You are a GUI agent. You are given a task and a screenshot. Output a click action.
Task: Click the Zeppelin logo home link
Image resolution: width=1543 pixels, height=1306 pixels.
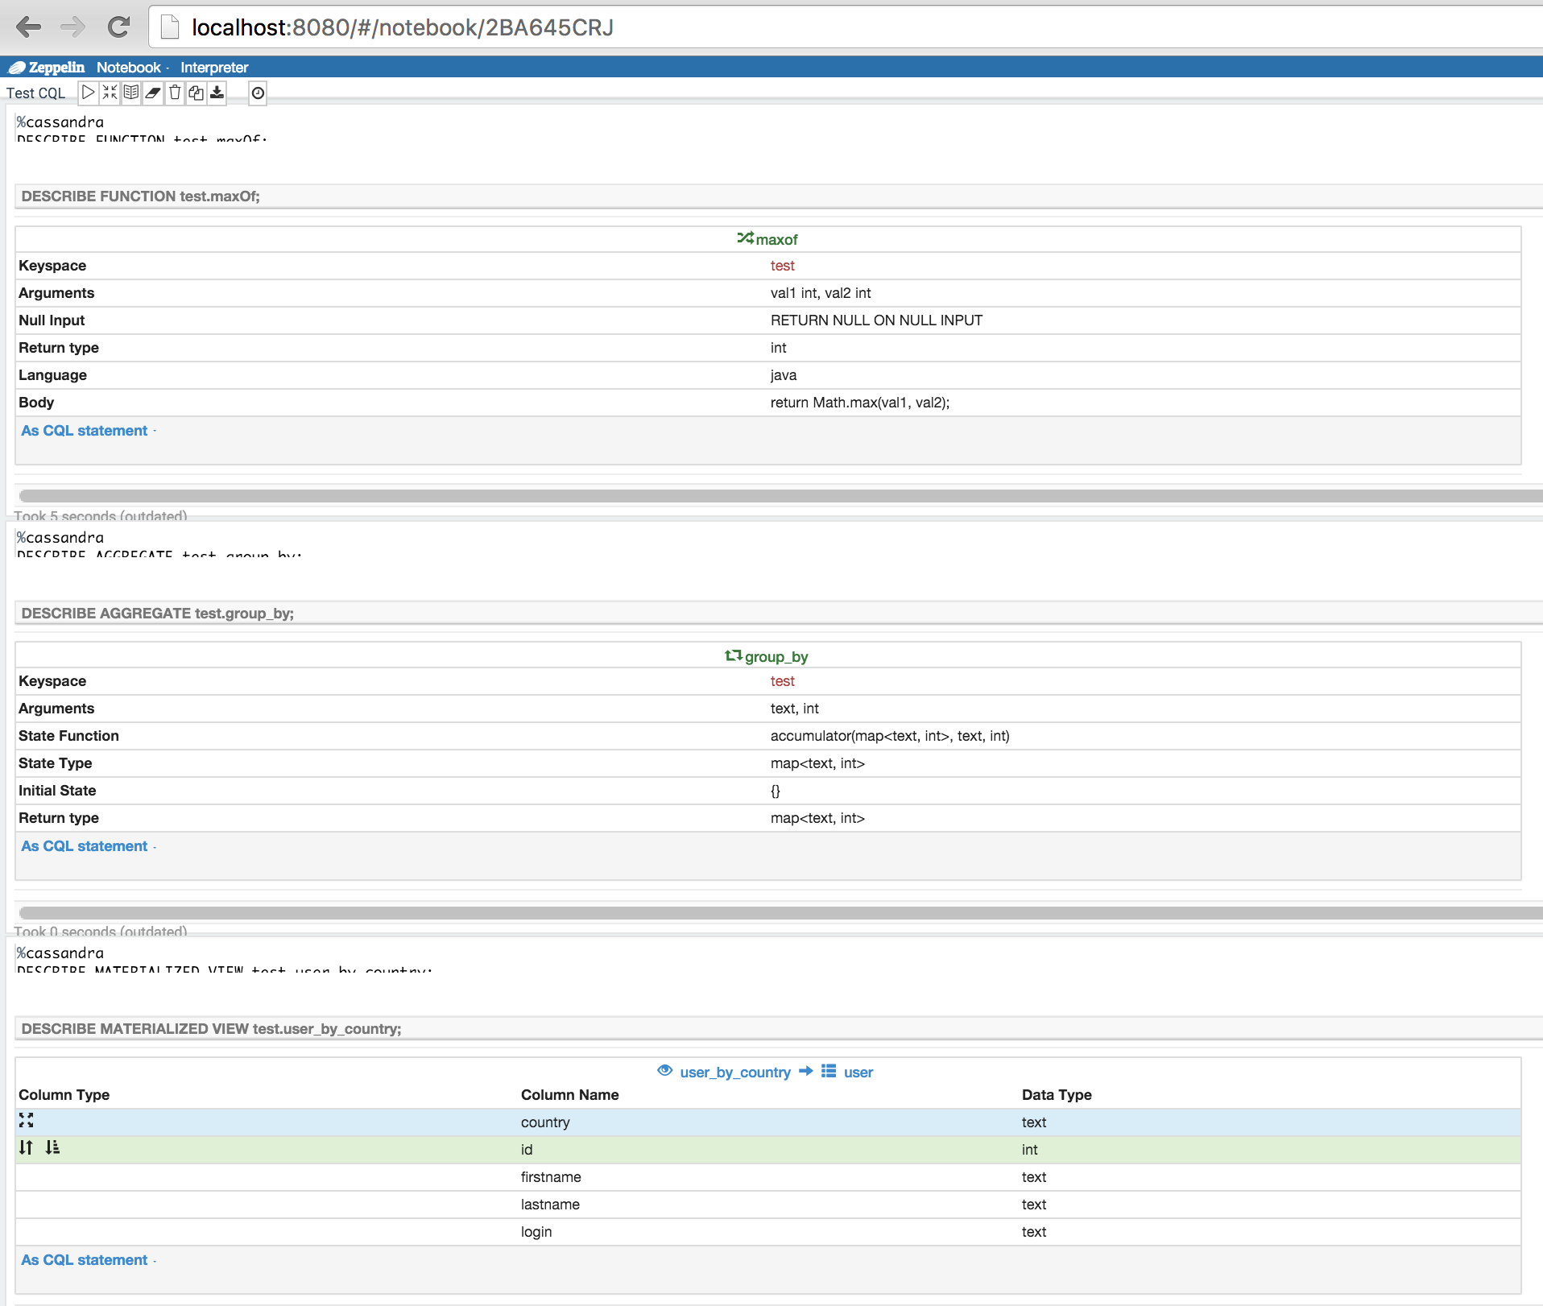click(47, 68)
